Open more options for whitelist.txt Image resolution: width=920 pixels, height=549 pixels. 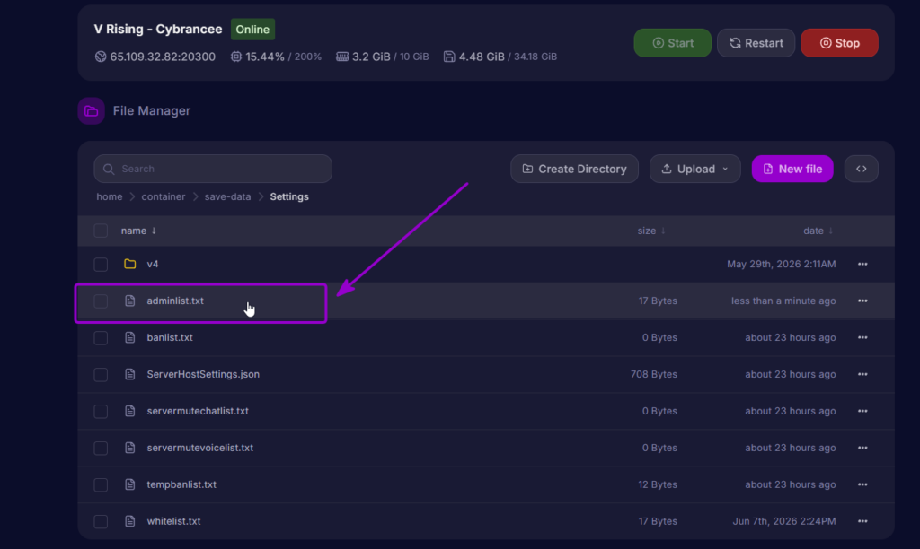tap(862, 521)
